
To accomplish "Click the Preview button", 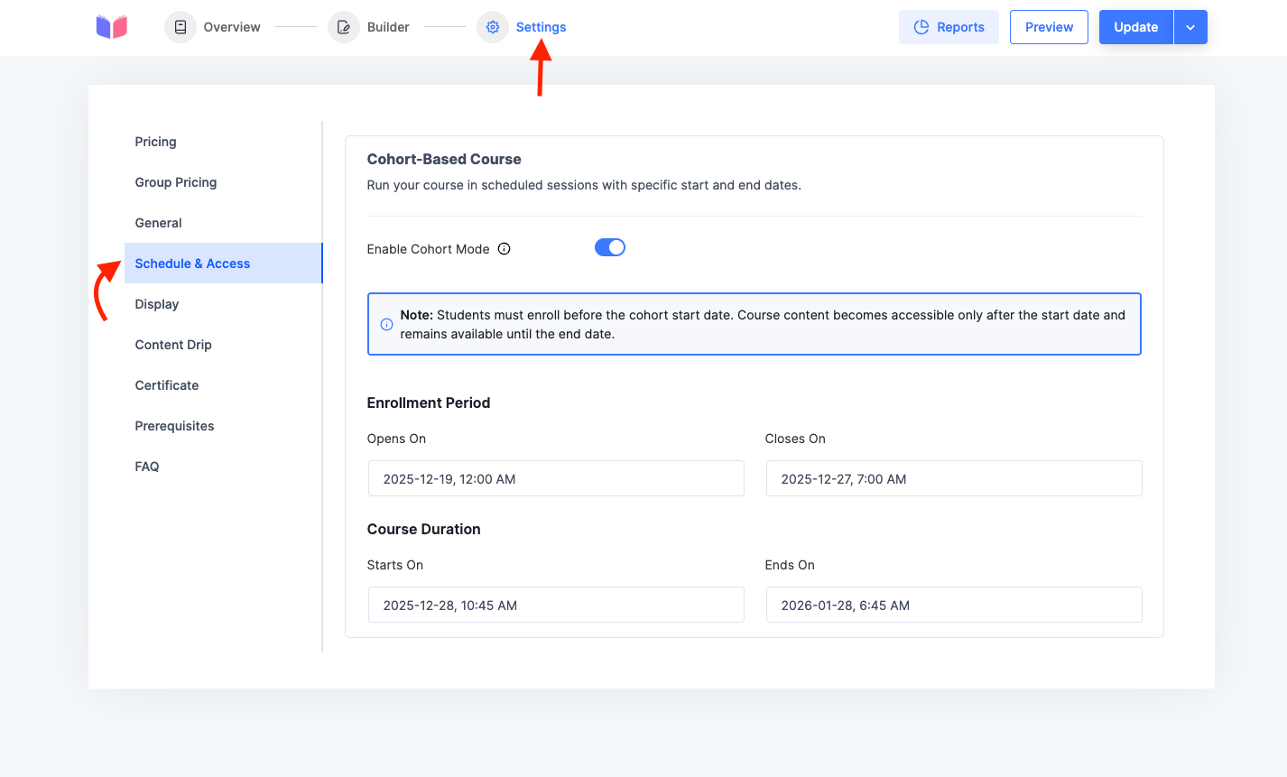I will pos(1049,27).
